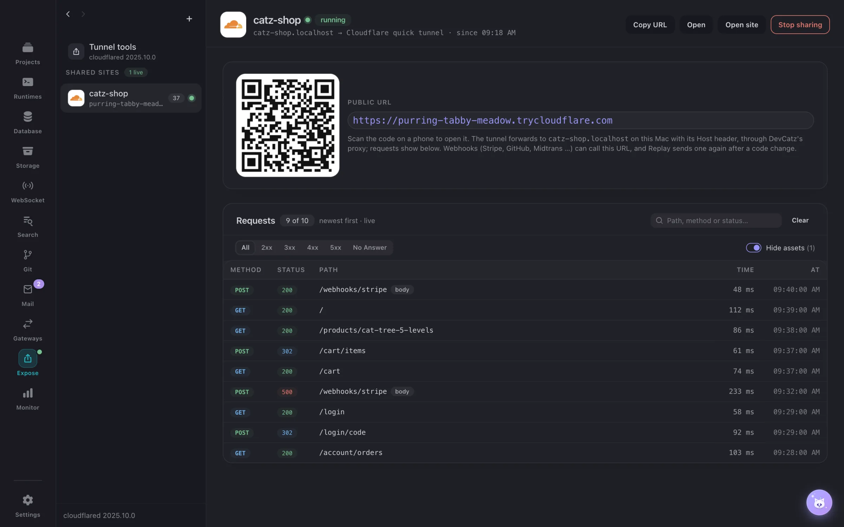This screenshot has height=527, width=844.
Task: Open the GET /cart request row
Action: tap(525, 371)
